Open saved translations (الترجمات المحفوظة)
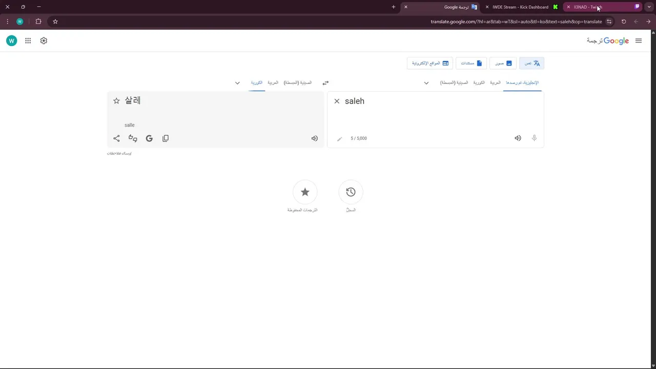Screen dimensions: 656x369 coord(305,192)
